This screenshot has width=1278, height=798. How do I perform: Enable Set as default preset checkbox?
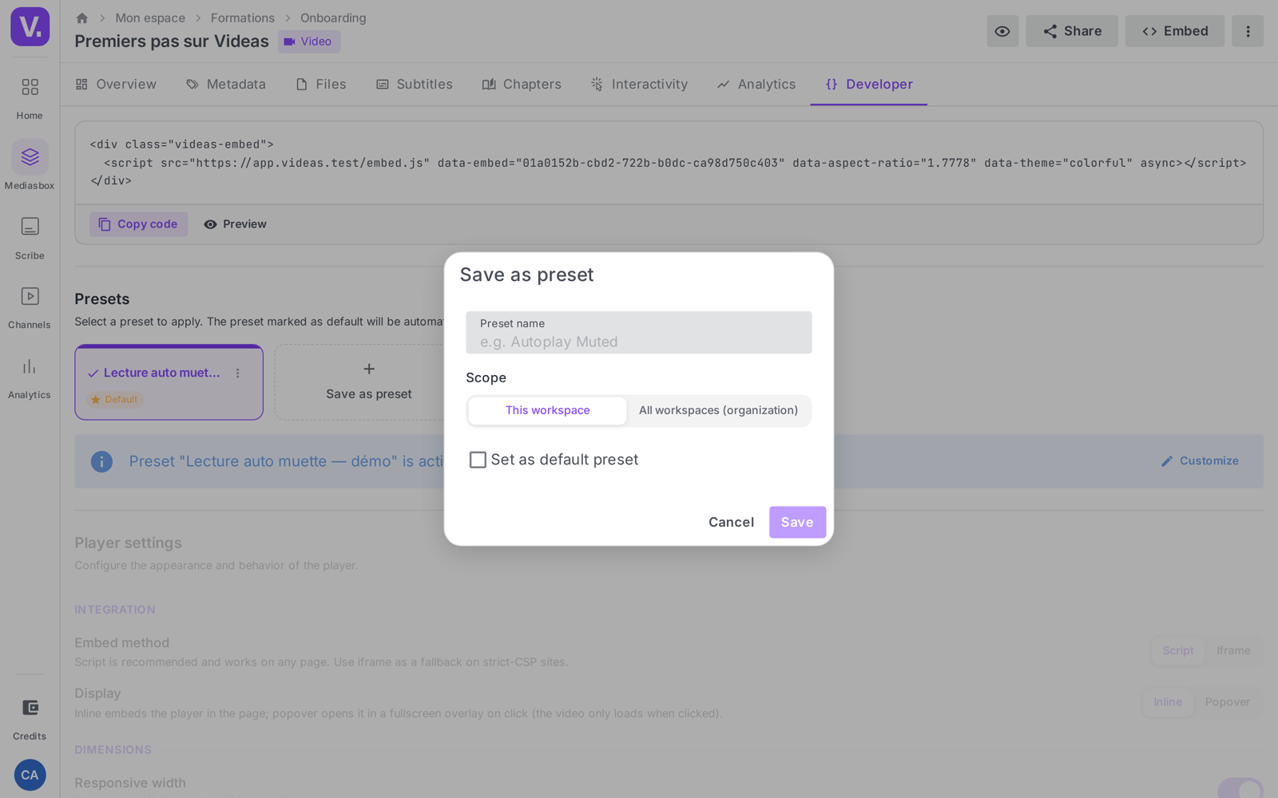tap(478, 460)
